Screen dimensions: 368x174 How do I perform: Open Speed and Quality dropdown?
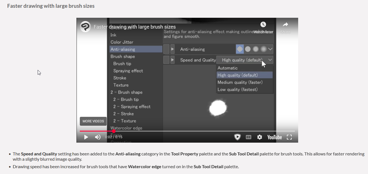pos(245,60)
